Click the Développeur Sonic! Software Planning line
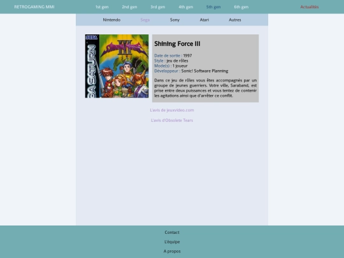This screenshot has width=344, height=258. (191, 71)
